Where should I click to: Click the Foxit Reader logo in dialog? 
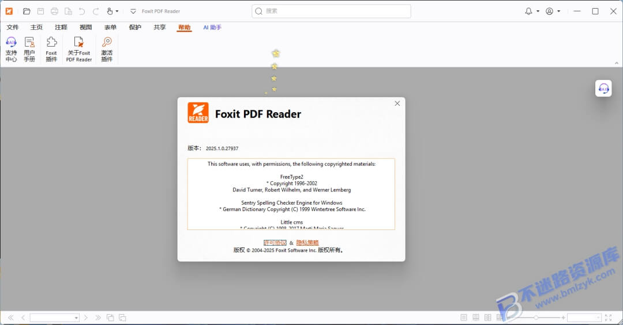pyautogui.click(x=198, y=113)
